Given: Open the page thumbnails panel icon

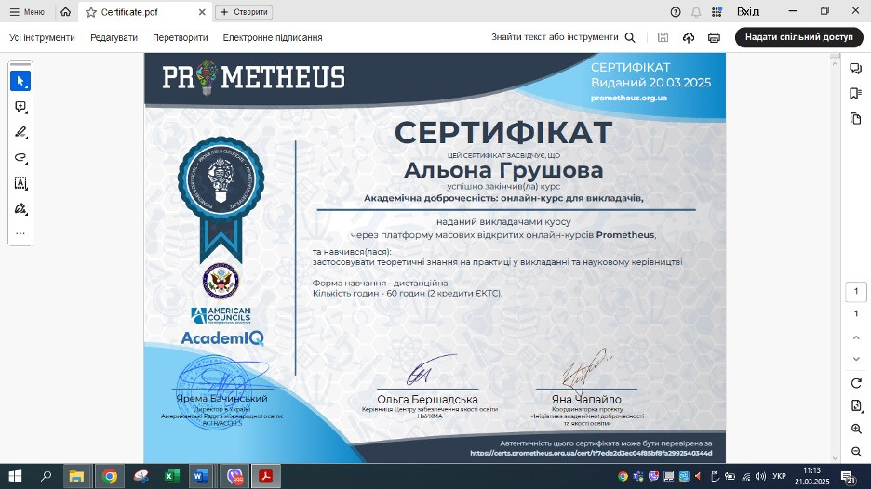Looking at the screenshot, I should 855,118.
